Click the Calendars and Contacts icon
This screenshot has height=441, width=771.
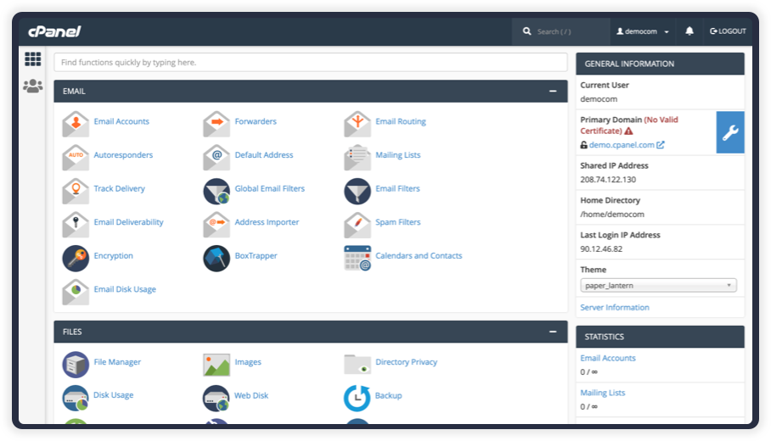click(x=357, y=259)
